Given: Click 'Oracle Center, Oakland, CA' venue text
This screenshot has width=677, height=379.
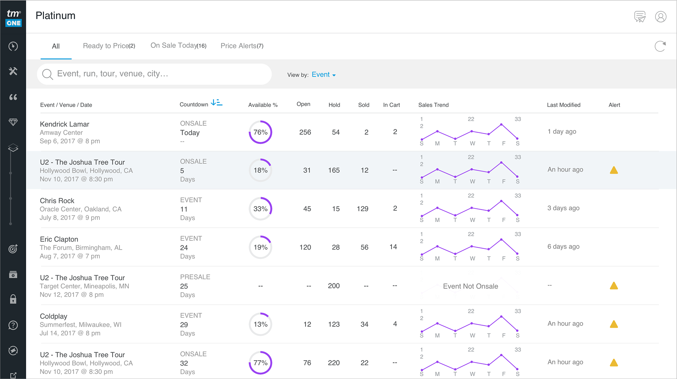Looking at the screenshot, I should (80, 209).
